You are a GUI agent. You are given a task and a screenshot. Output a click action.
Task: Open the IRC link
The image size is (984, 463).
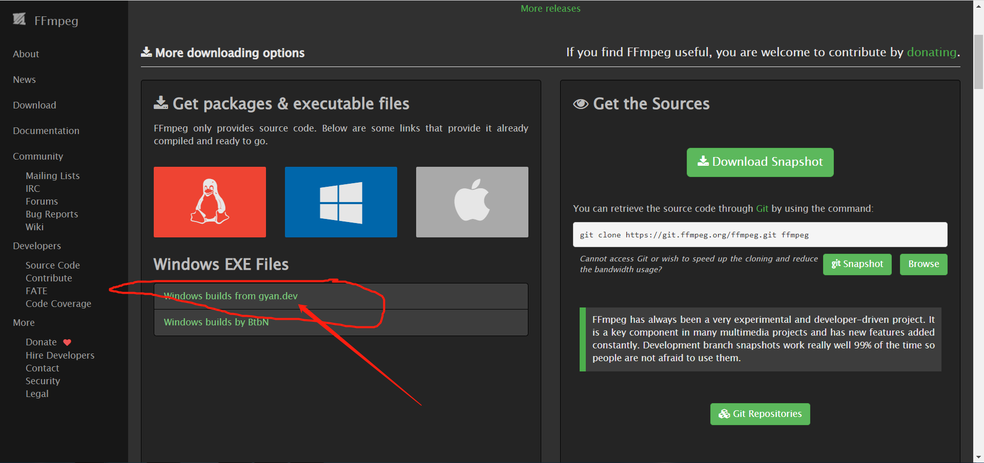(x=33, y=188)
